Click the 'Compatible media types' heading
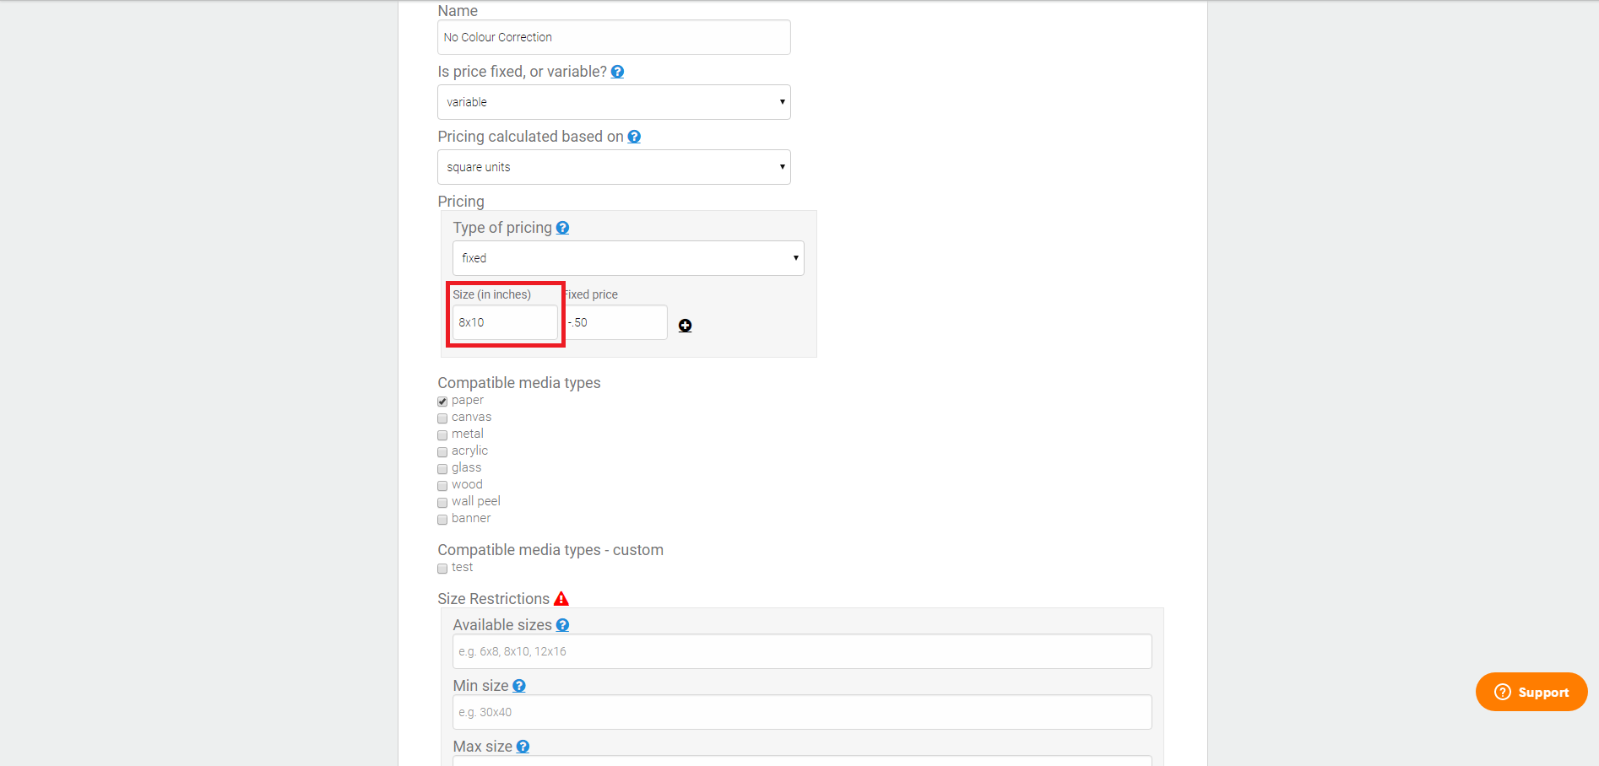Viewport: 1599px width, 766px height. click(x=519, y=383)
